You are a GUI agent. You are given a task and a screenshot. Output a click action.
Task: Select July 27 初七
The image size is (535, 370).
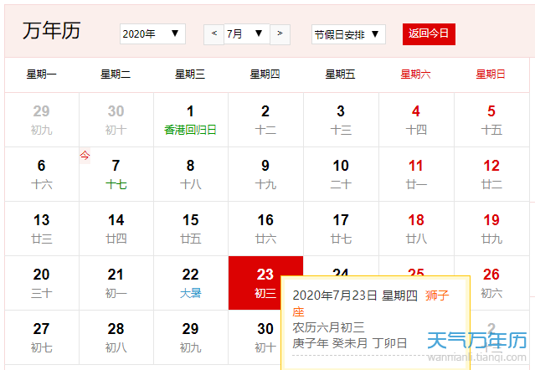click(42, 337)
